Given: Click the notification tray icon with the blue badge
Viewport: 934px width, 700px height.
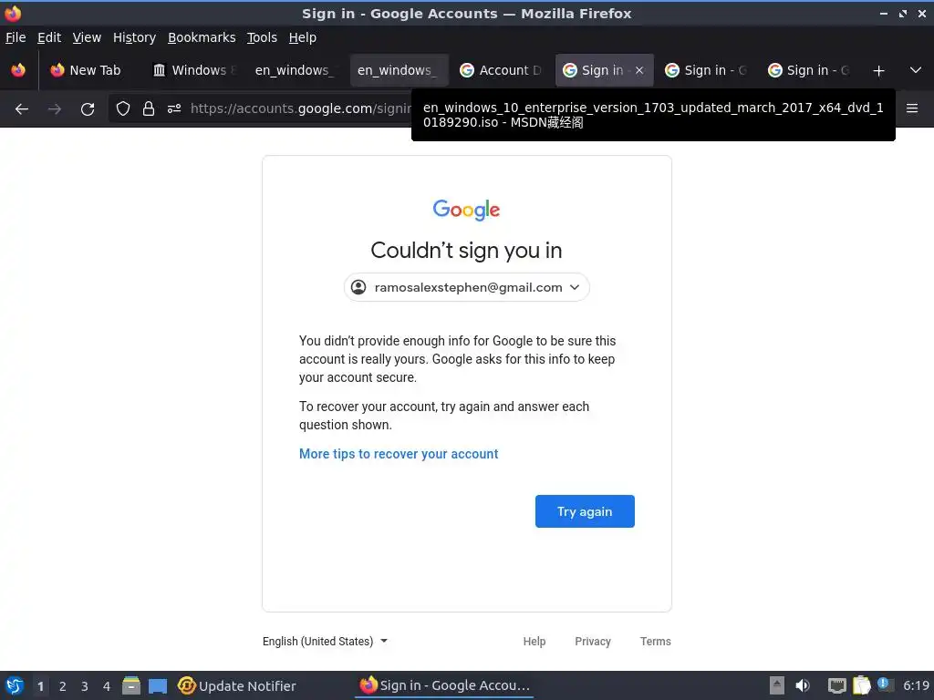Looking at the screenshot, I should pyautogui.click(x=885, y=685).
